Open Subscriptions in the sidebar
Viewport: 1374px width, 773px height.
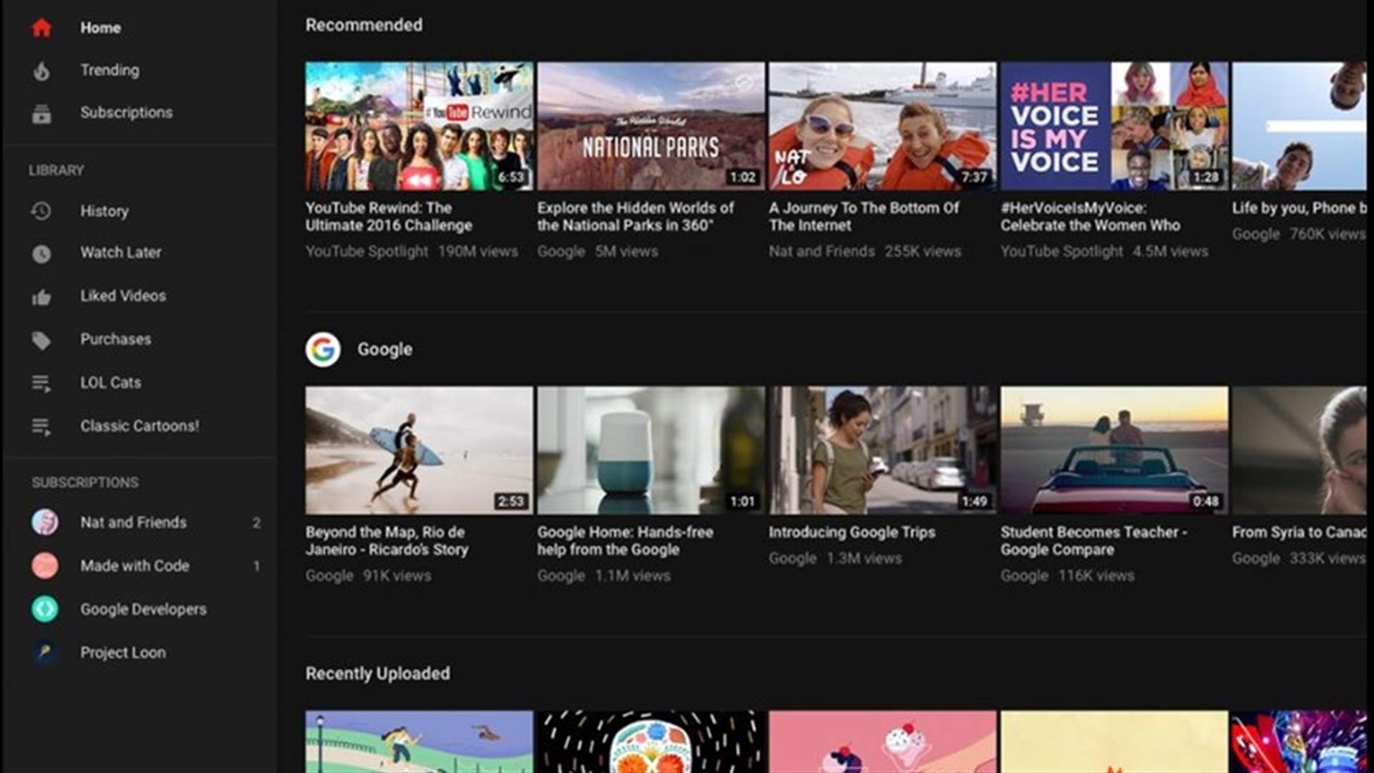pyautogui.click(x=126, y=112)
